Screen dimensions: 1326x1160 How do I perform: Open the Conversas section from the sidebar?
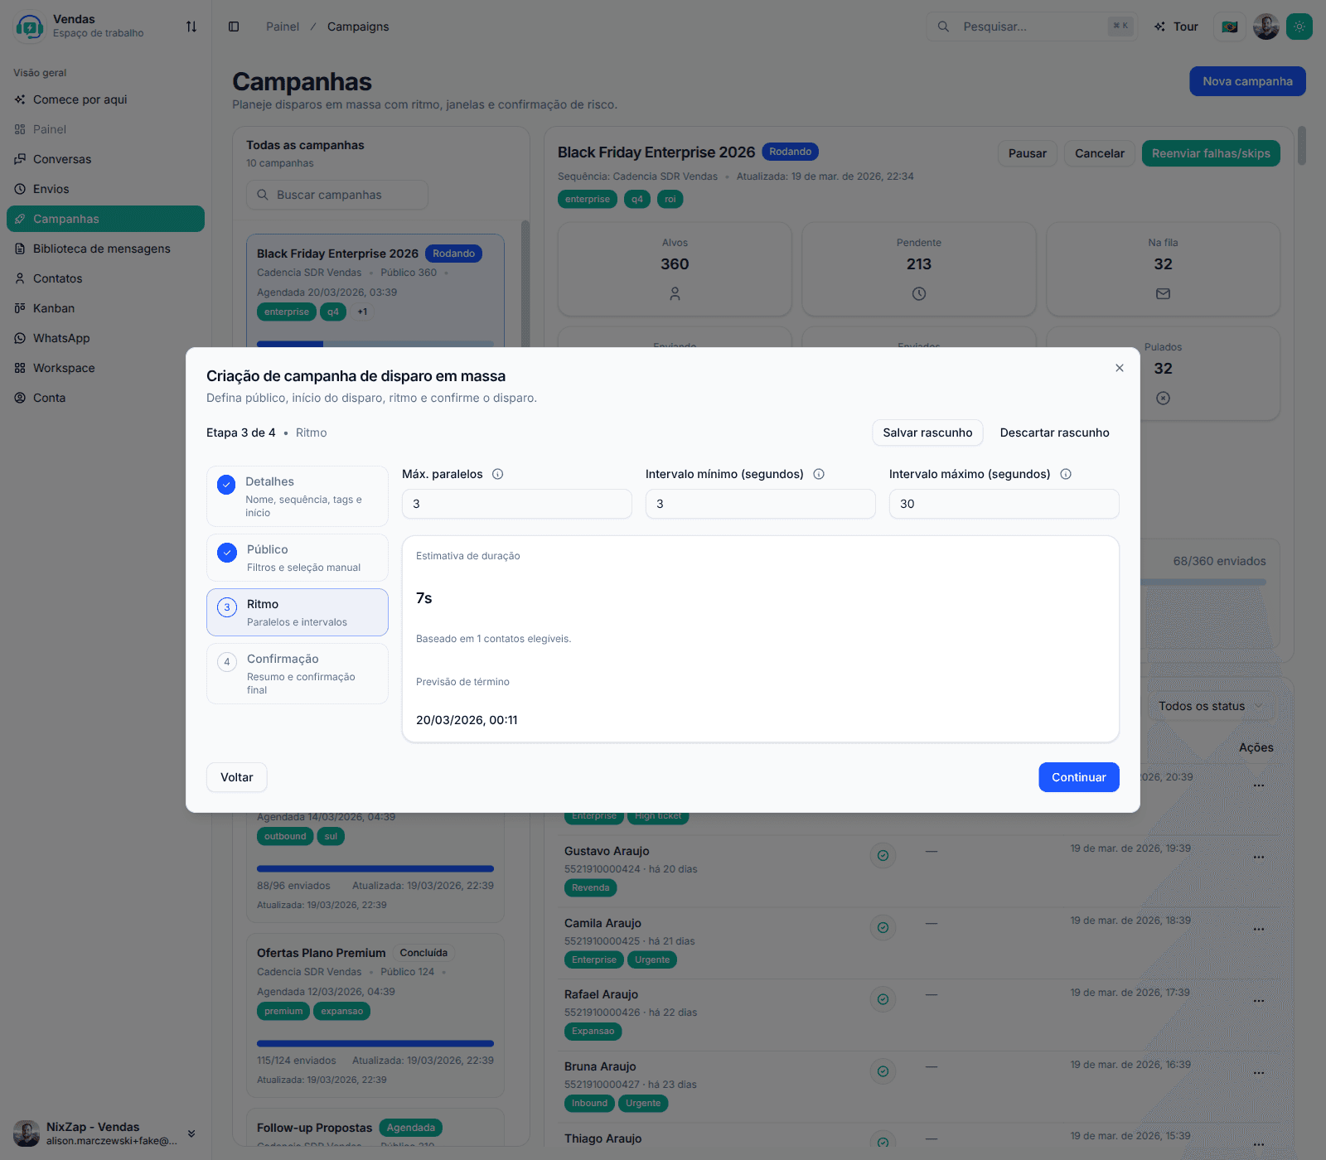pos(62,158)
